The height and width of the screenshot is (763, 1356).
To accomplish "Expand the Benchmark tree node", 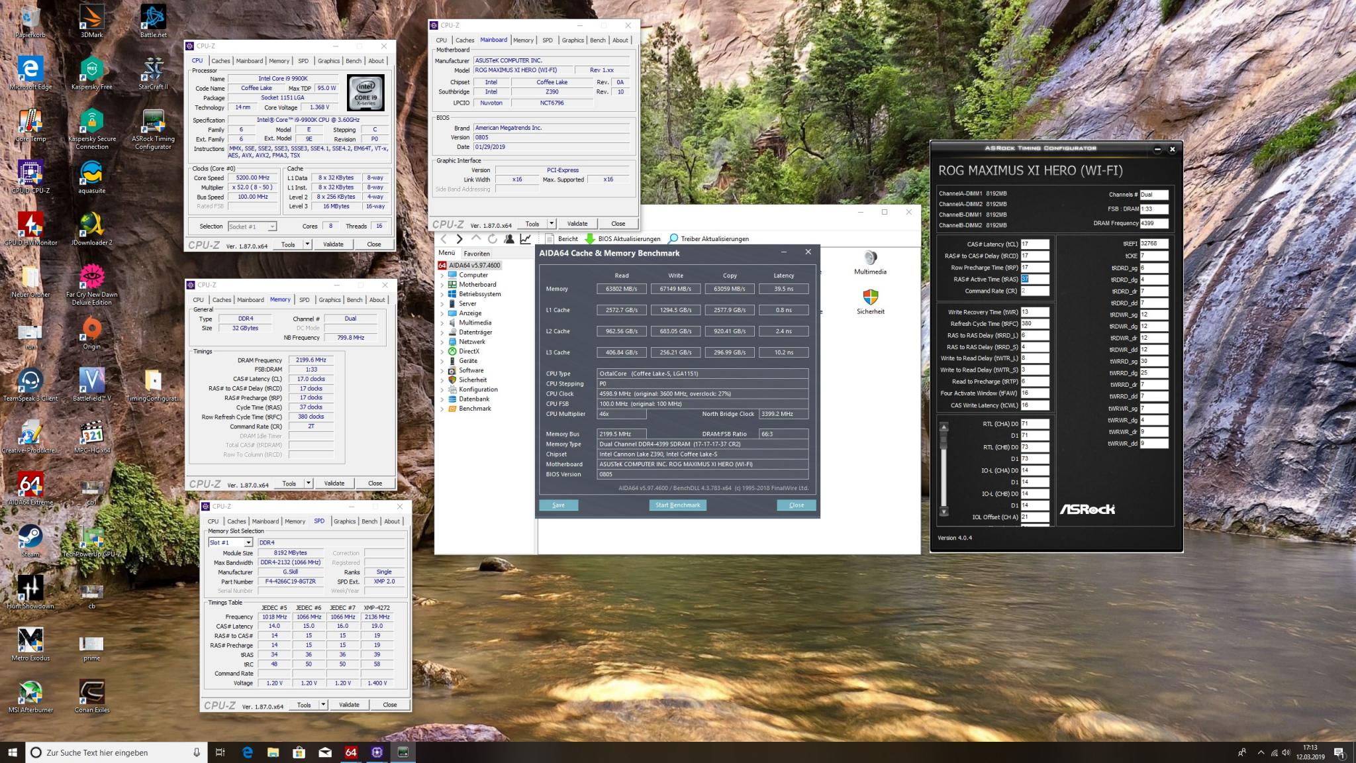I will 442,409.
